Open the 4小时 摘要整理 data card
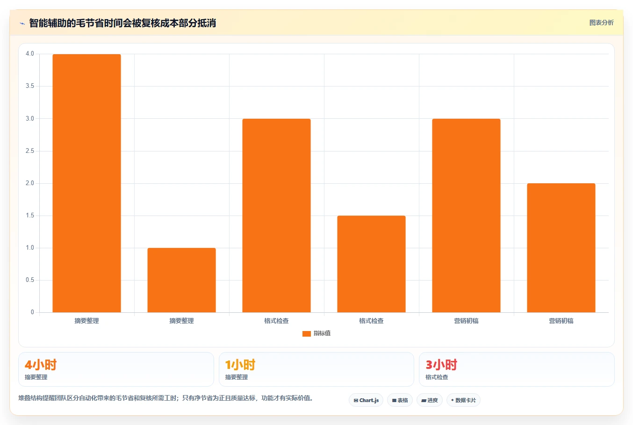 (x=116, y=369)
